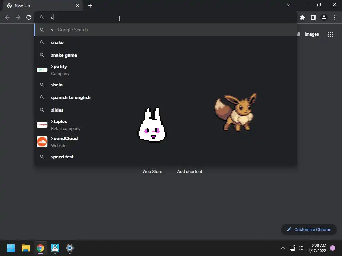Open a new tab with plus button
The width and height of the screenshot is (342, 256).
click(90, 6)
